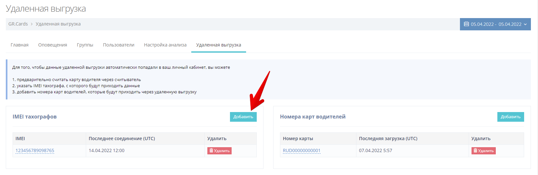538x175 pixels.
Task: Click the GR.Cards breadcrumb link
Action: [18, 24]
